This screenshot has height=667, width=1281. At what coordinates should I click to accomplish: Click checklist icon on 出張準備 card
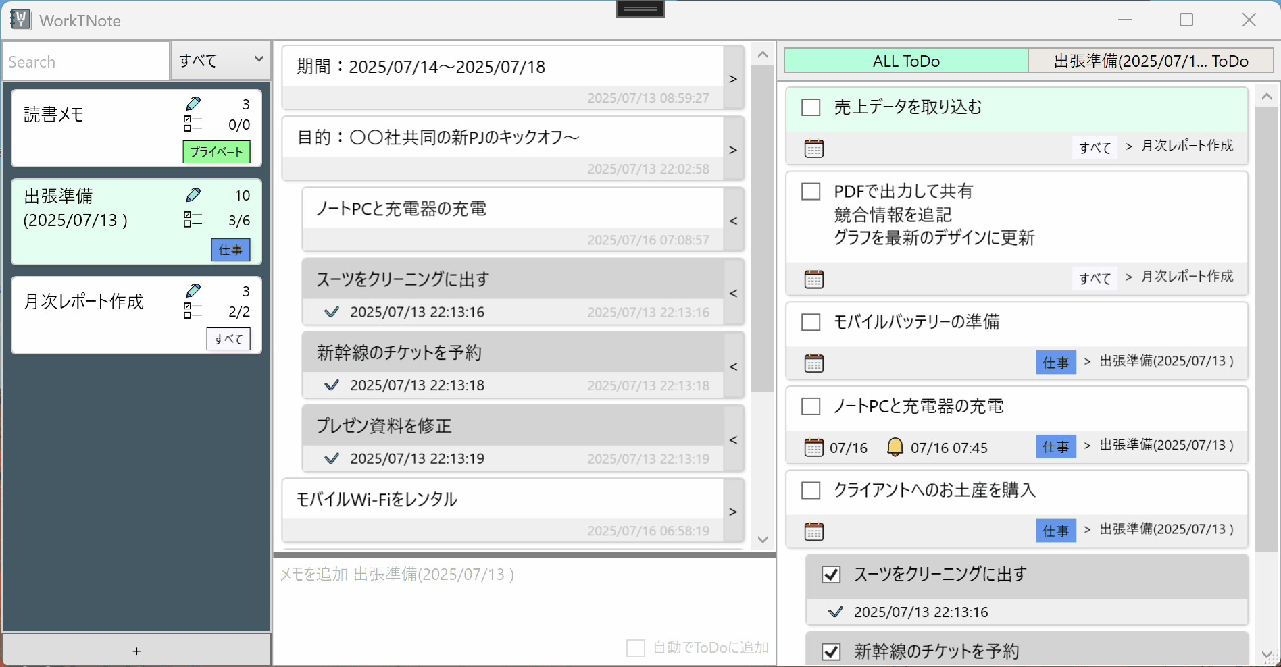click(x=193, y=219)
